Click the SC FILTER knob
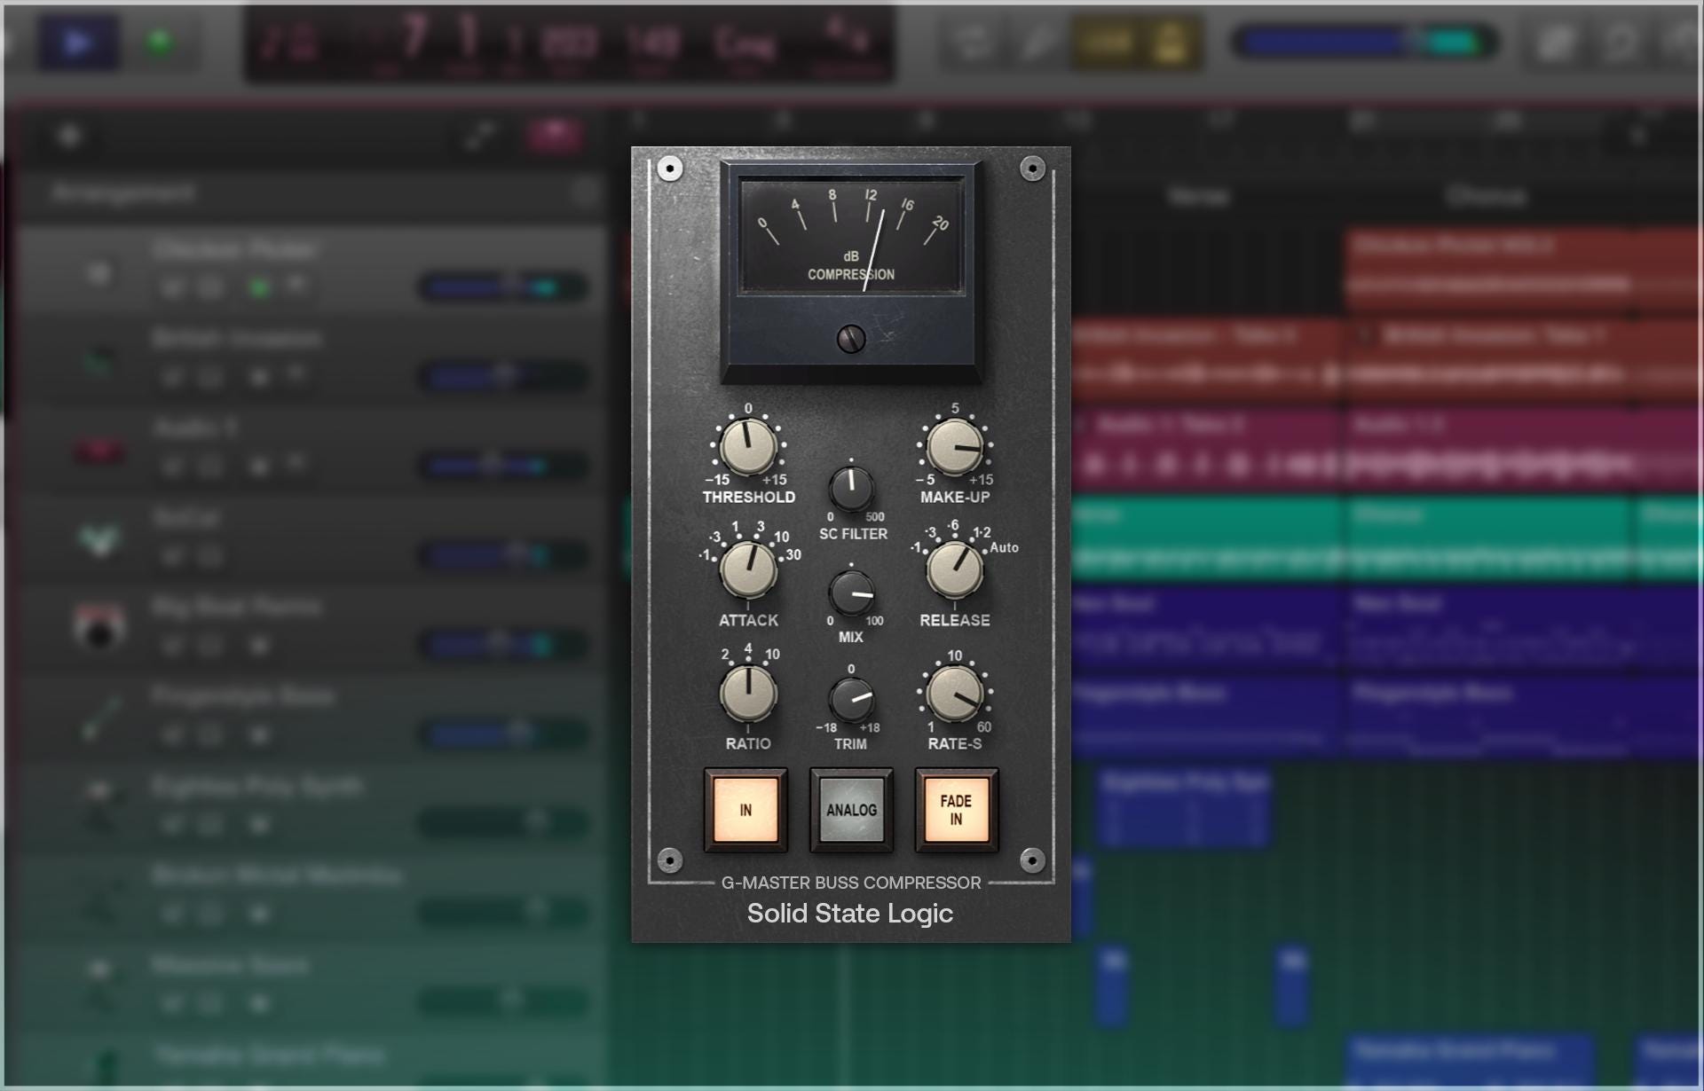This screenshot has width=1704, height=1091. pyautogui.click(x=851, y=488)
